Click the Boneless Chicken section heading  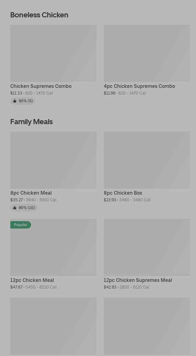pyautogui.click(x=39, y=15)
